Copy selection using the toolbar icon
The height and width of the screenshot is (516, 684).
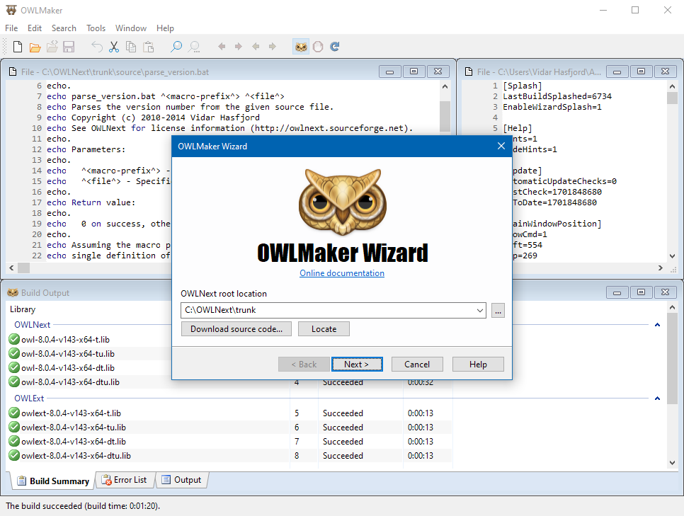[131, 47]
